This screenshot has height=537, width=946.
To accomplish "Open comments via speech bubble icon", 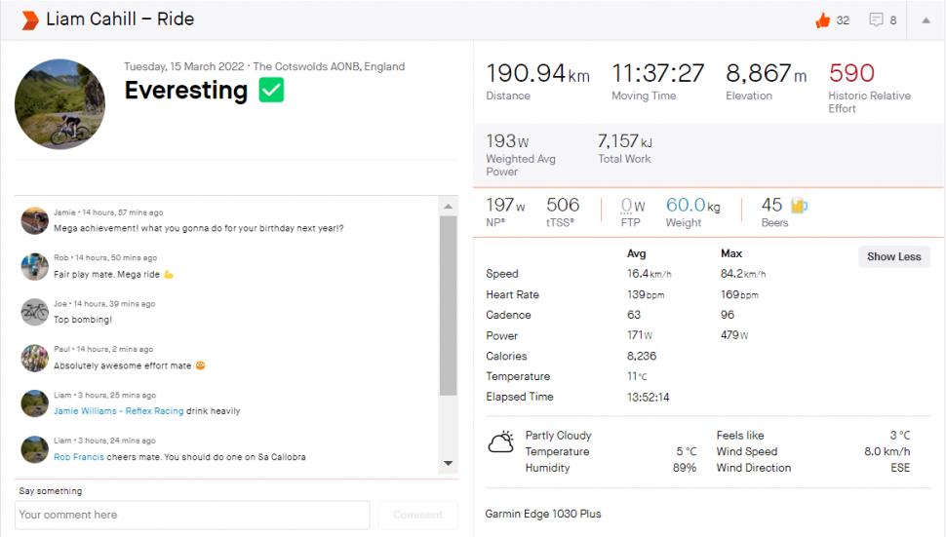I will (x=876, y=19).
